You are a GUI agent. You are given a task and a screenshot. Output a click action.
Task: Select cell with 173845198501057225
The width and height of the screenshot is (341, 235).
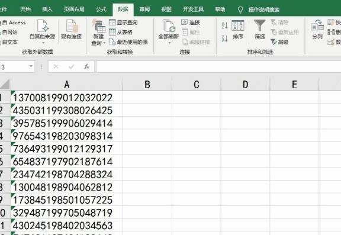[x=67, y=199]
